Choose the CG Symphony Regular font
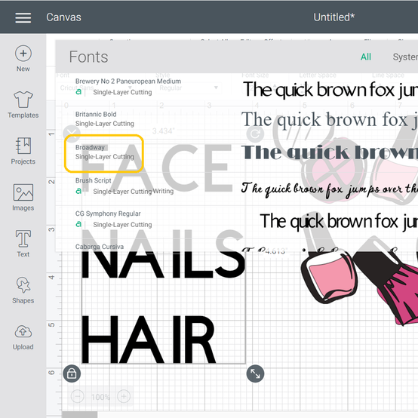 (108, 214)
